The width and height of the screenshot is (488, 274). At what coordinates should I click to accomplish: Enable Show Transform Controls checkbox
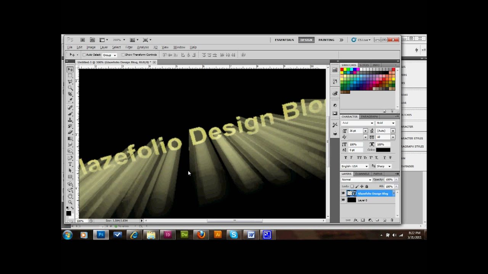(x=123, y=55)
